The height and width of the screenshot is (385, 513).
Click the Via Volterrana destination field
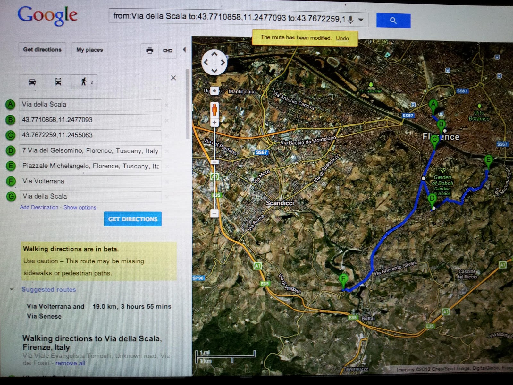pyautogui.click(x=90, y=181)
